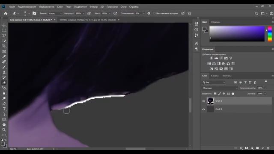Image resolution: width=274 pixels, height=154 pixels.
Task: Select the Zoom tool
Action: point(4,130)
